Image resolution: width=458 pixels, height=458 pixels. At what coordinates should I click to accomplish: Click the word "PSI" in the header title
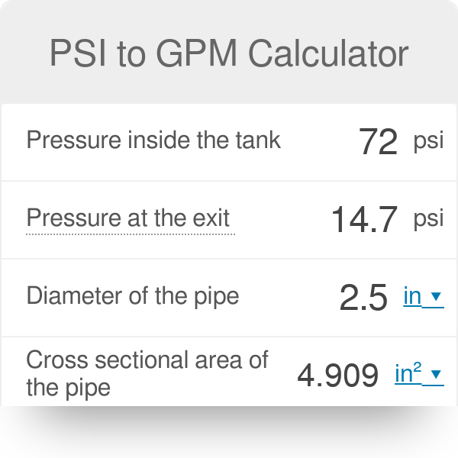click(x=79, y=53)
